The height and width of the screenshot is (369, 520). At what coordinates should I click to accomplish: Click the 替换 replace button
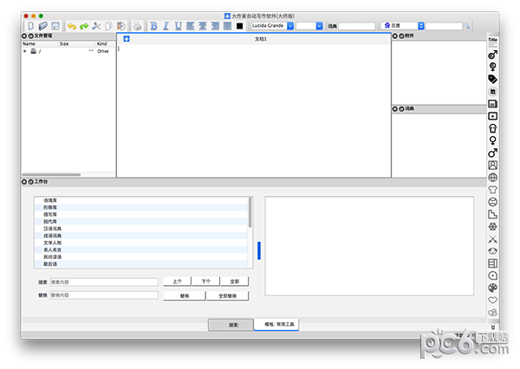point(185,295)
